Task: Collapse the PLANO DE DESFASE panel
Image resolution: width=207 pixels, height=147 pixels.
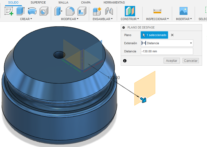Action: click(x=124, y=27)
